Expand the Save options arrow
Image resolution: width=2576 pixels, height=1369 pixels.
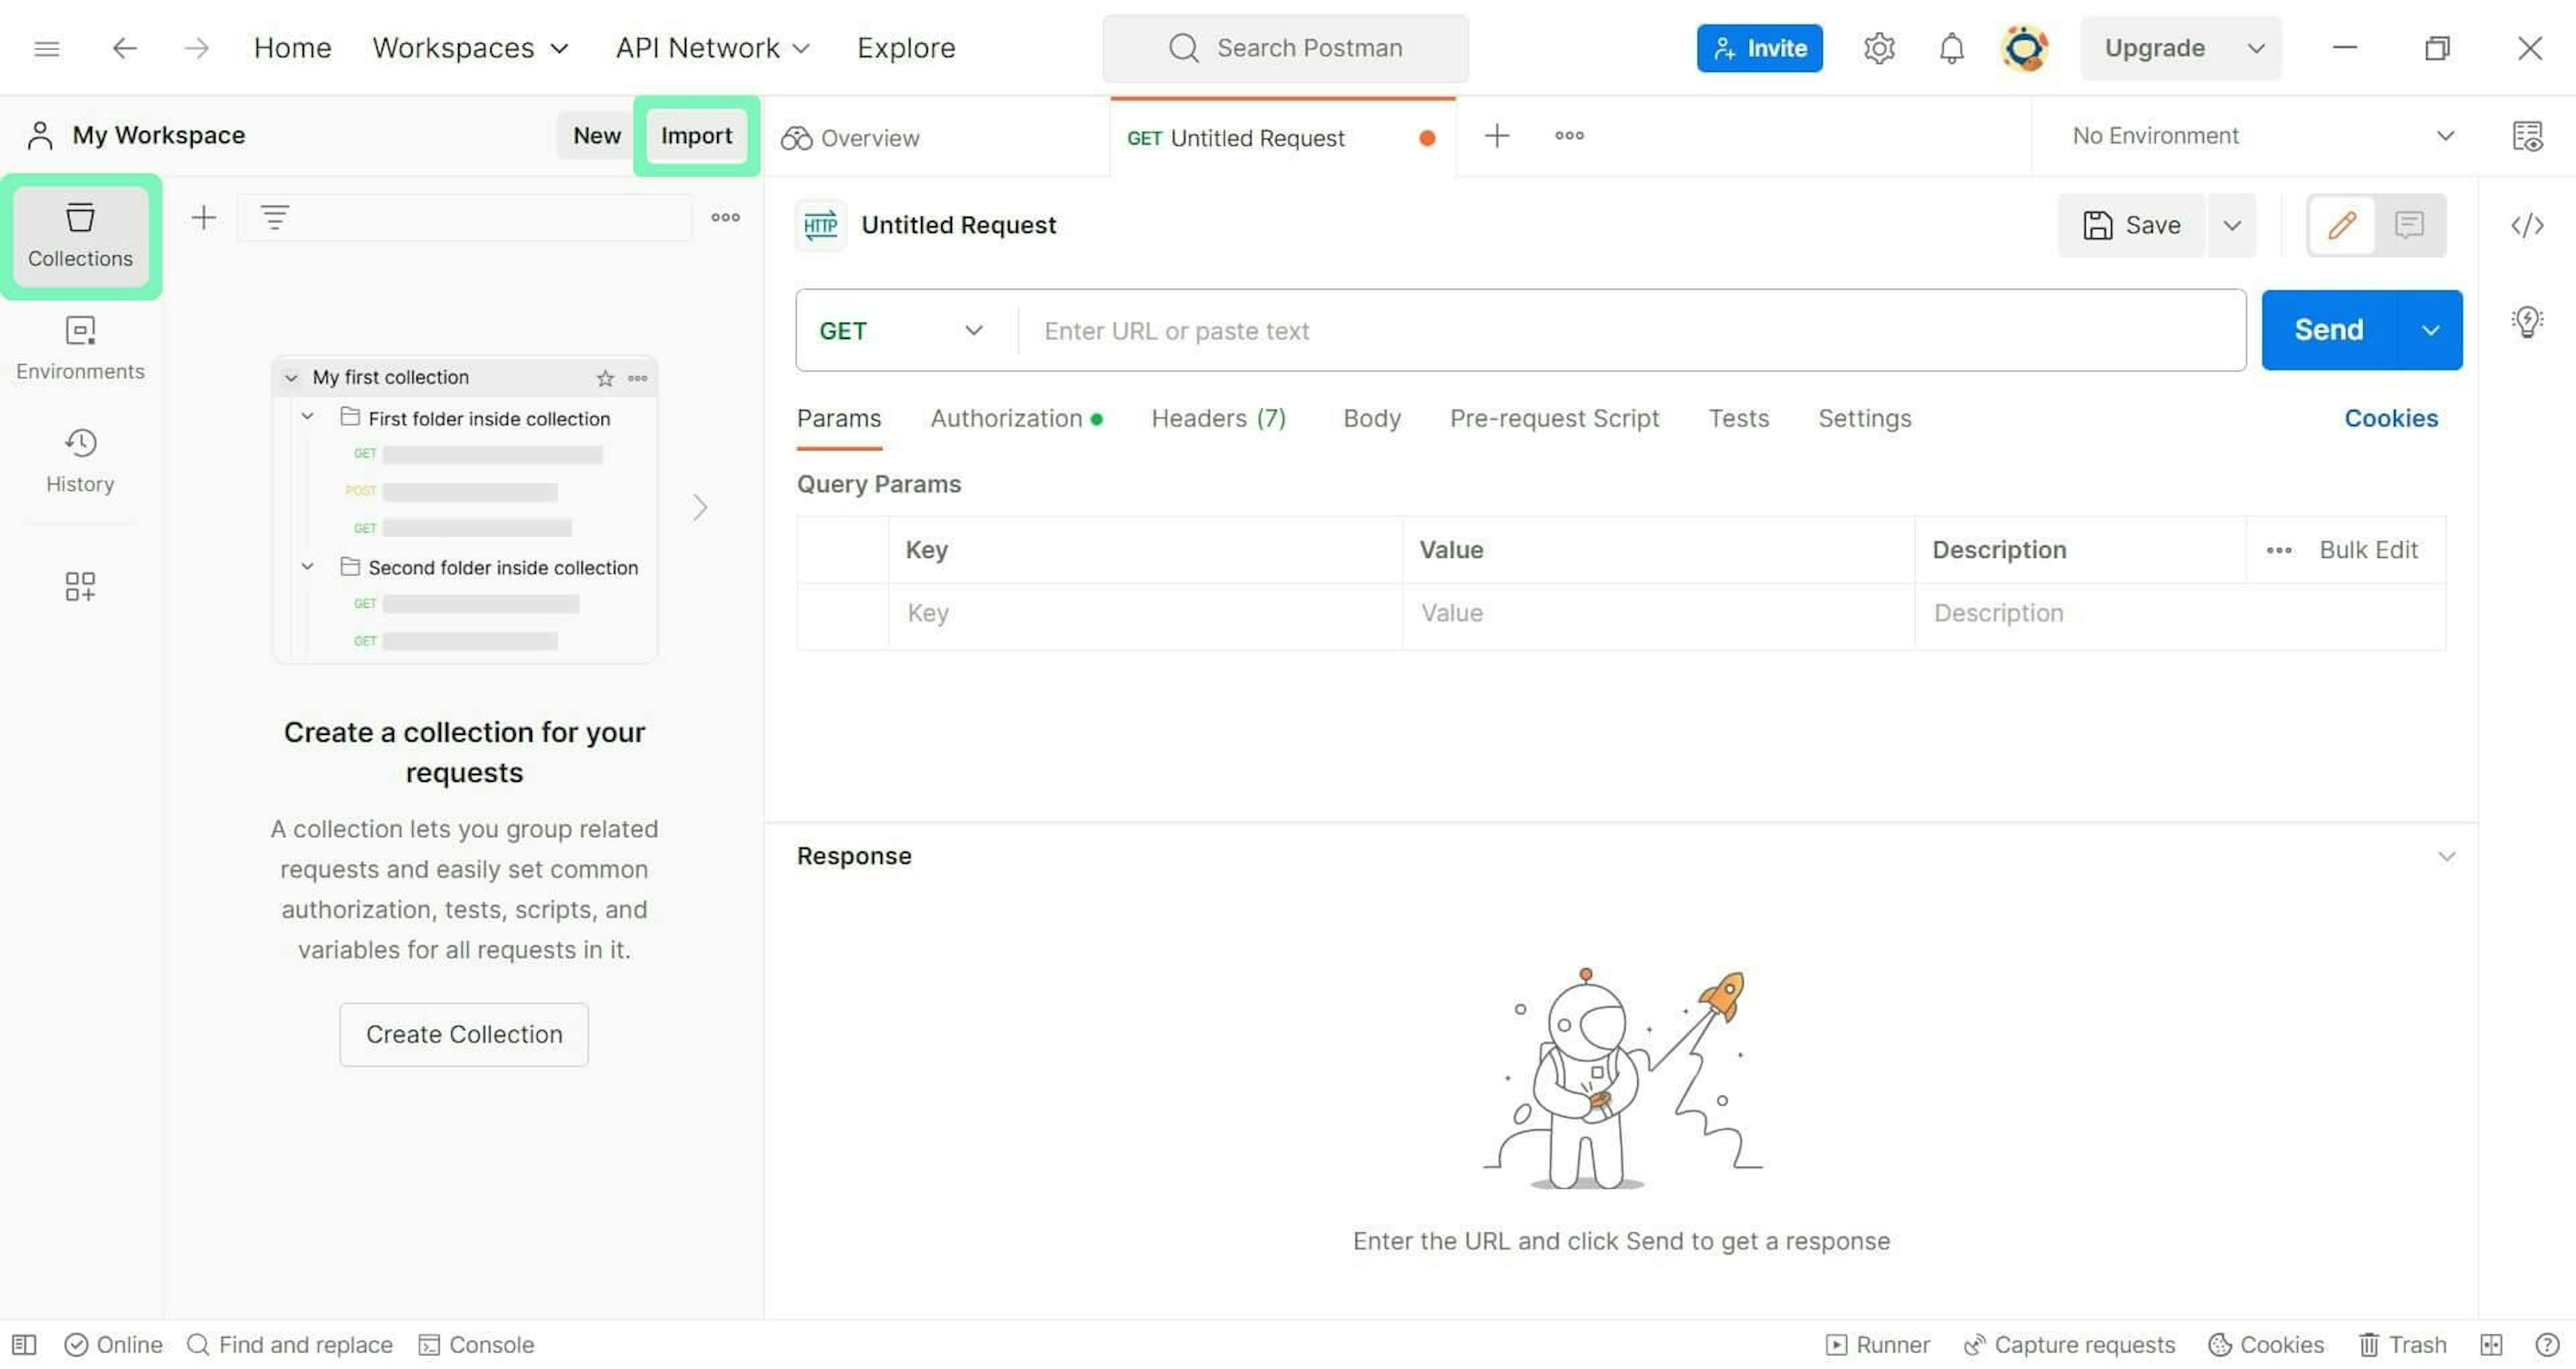point(2232,225)
